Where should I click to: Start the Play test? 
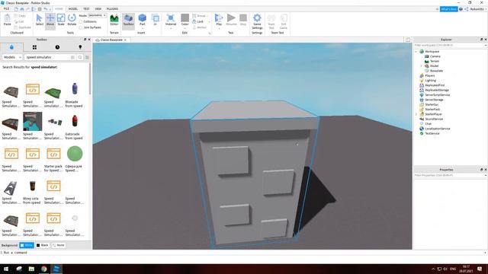click(219, 18)
